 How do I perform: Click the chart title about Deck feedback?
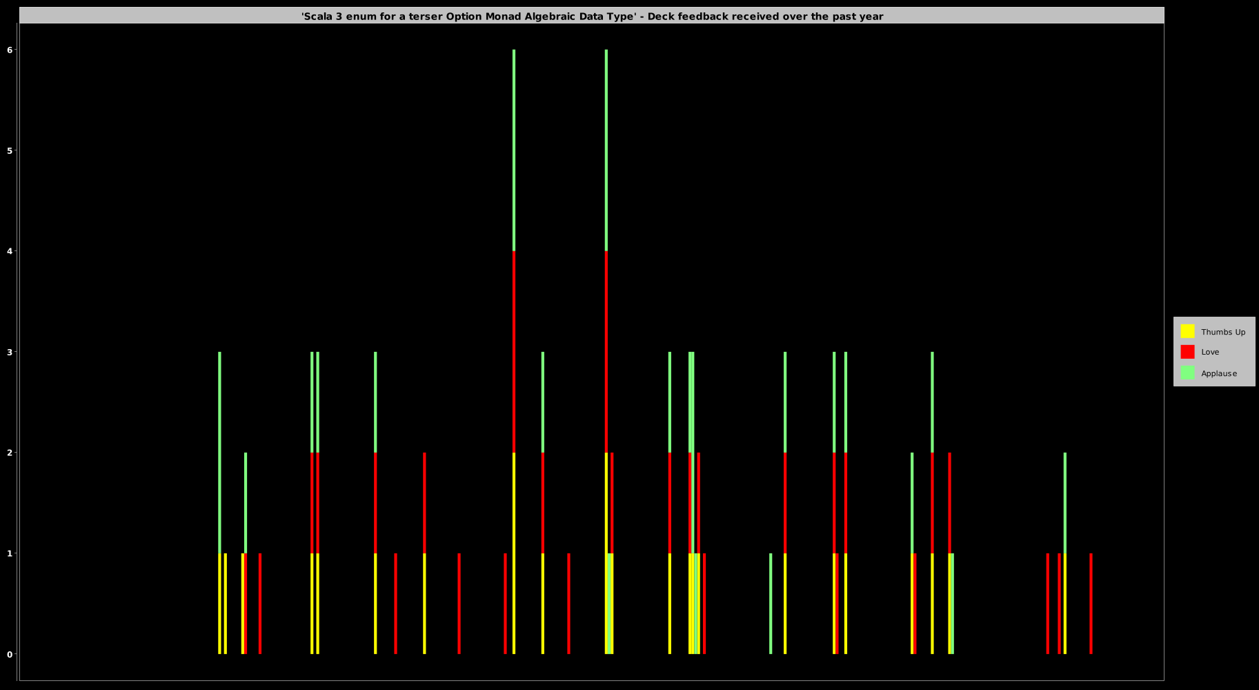[x=592, y=16]
